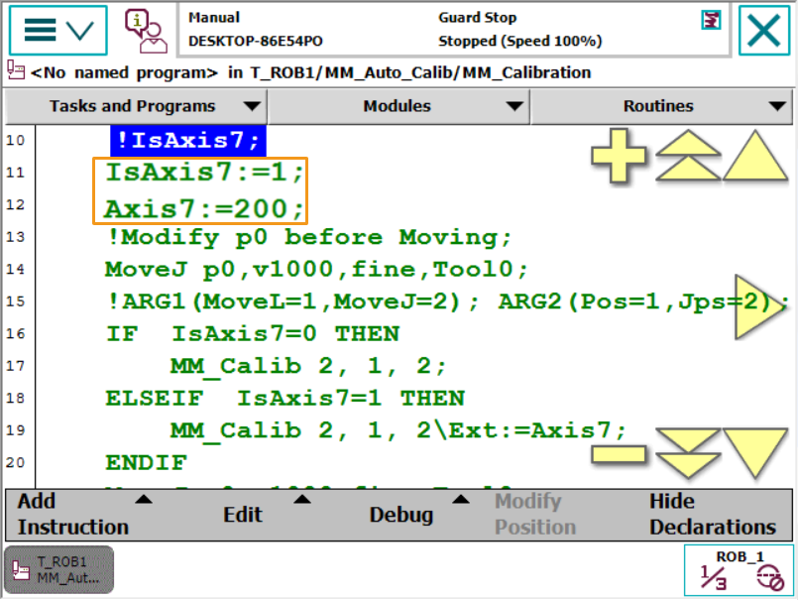Viewport: 798px width, 600px height.
Task: Zoom in code with the plus icon
Action: [x=619, y=156]
